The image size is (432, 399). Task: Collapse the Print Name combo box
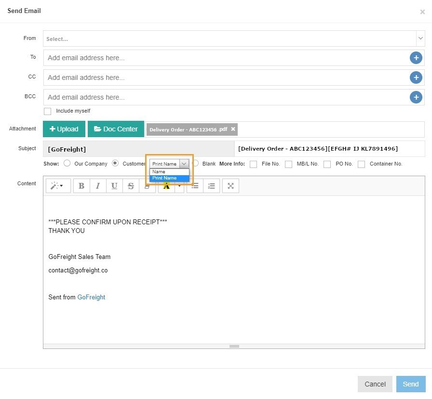tap(184, 164)
